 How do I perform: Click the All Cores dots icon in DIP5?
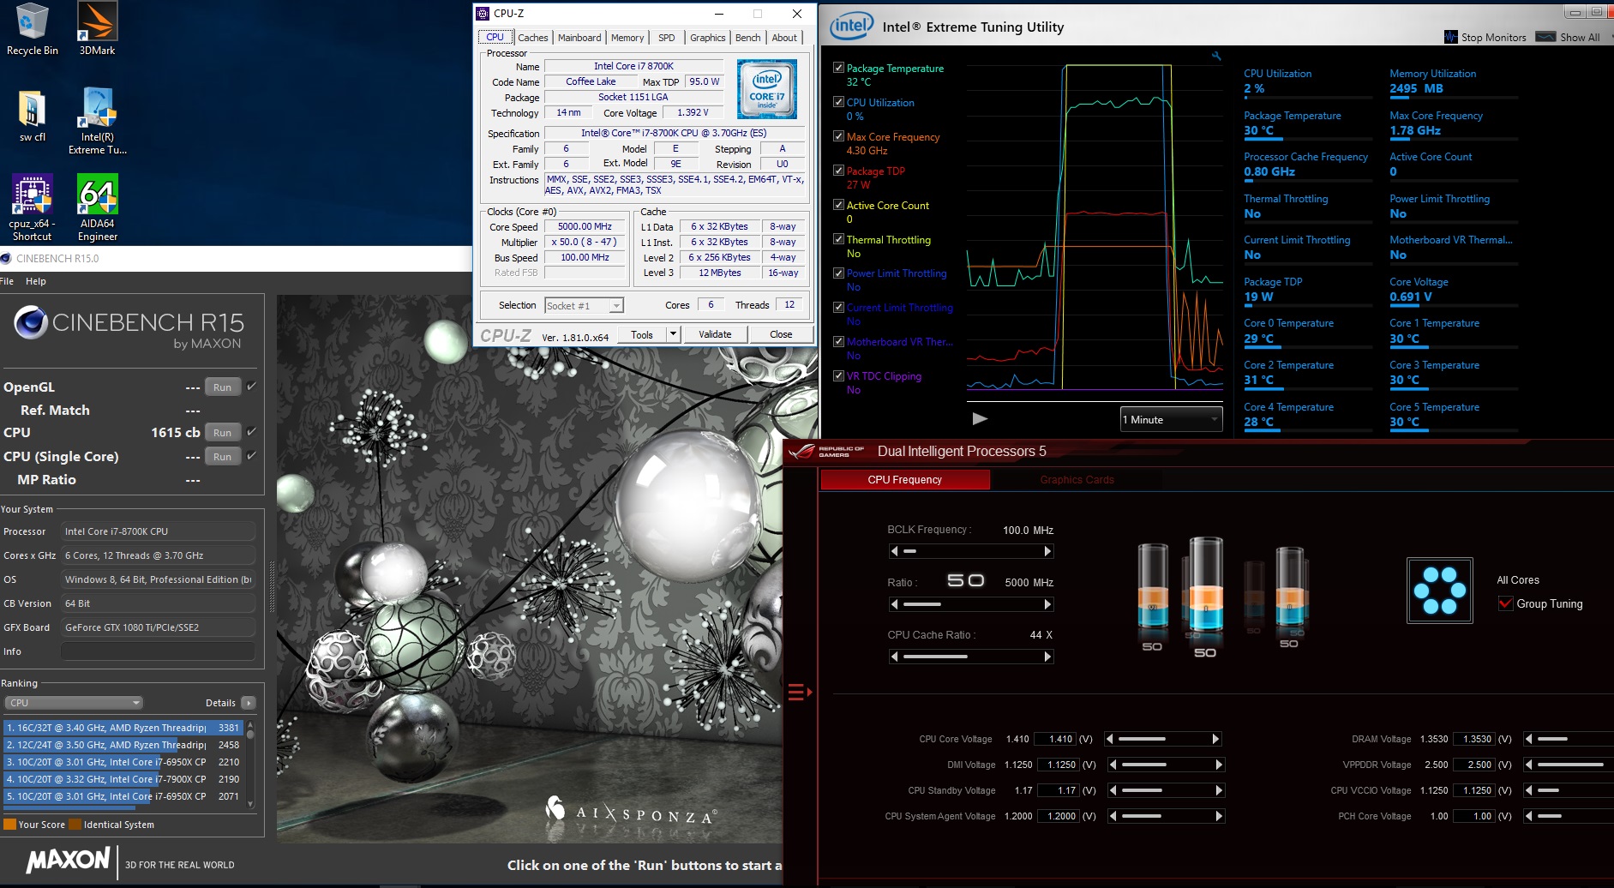click(x=1440, y=591)
